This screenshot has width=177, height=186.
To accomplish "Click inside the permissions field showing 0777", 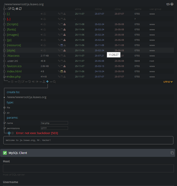I will coord(54,128).
